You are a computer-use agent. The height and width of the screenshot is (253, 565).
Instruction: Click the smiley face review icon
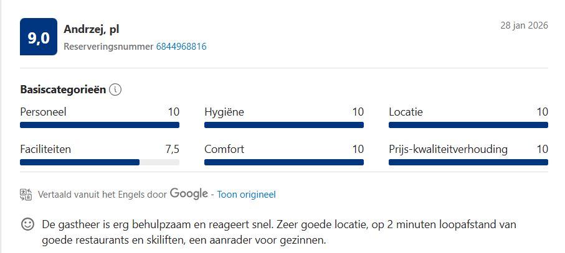pyautogui.click(x=28, y=224)
